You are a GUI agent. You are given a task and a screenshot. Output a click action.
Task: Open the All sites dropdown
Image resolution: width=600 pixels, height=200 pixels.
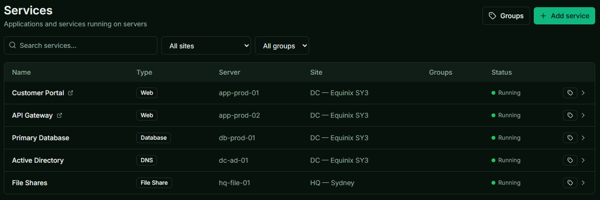point(206,45)
